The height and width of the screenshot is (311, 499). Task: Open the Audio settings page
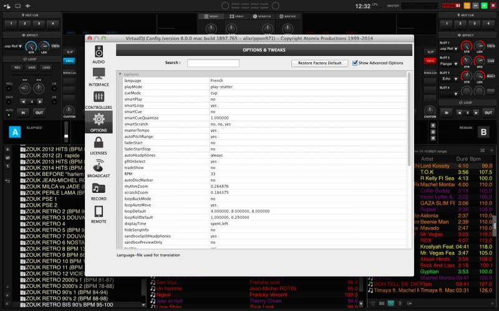[99, 54]
